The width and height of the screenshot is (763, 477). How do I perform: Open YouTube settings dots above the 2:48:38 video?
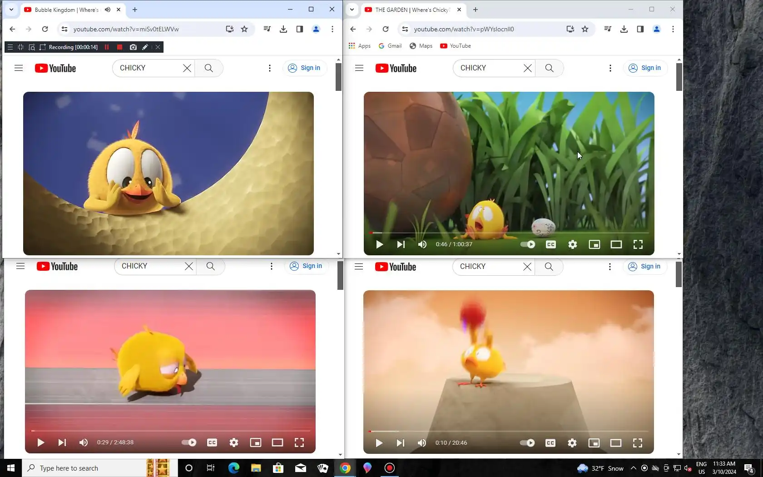272,266
